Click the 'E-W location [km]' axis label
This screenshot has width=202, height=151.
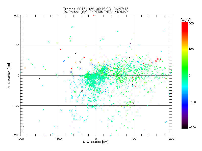pyautogui.click(x=96, y=142)
